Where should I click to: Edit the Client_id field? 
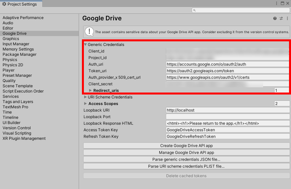tap(227, 51)
